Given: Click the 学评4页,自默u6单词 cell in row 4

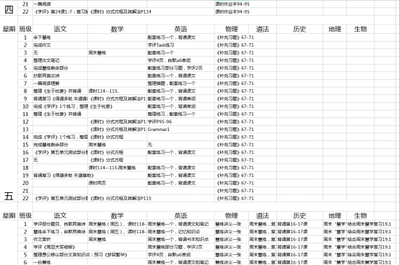Looking at the screenshot, I should [180, 60].
